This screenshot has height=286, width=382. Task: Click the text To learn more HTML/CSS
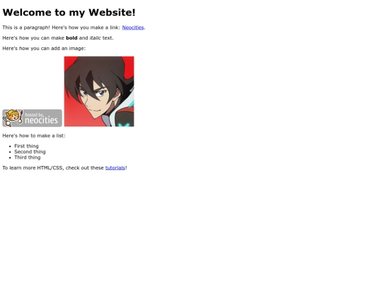coord(33,168)
